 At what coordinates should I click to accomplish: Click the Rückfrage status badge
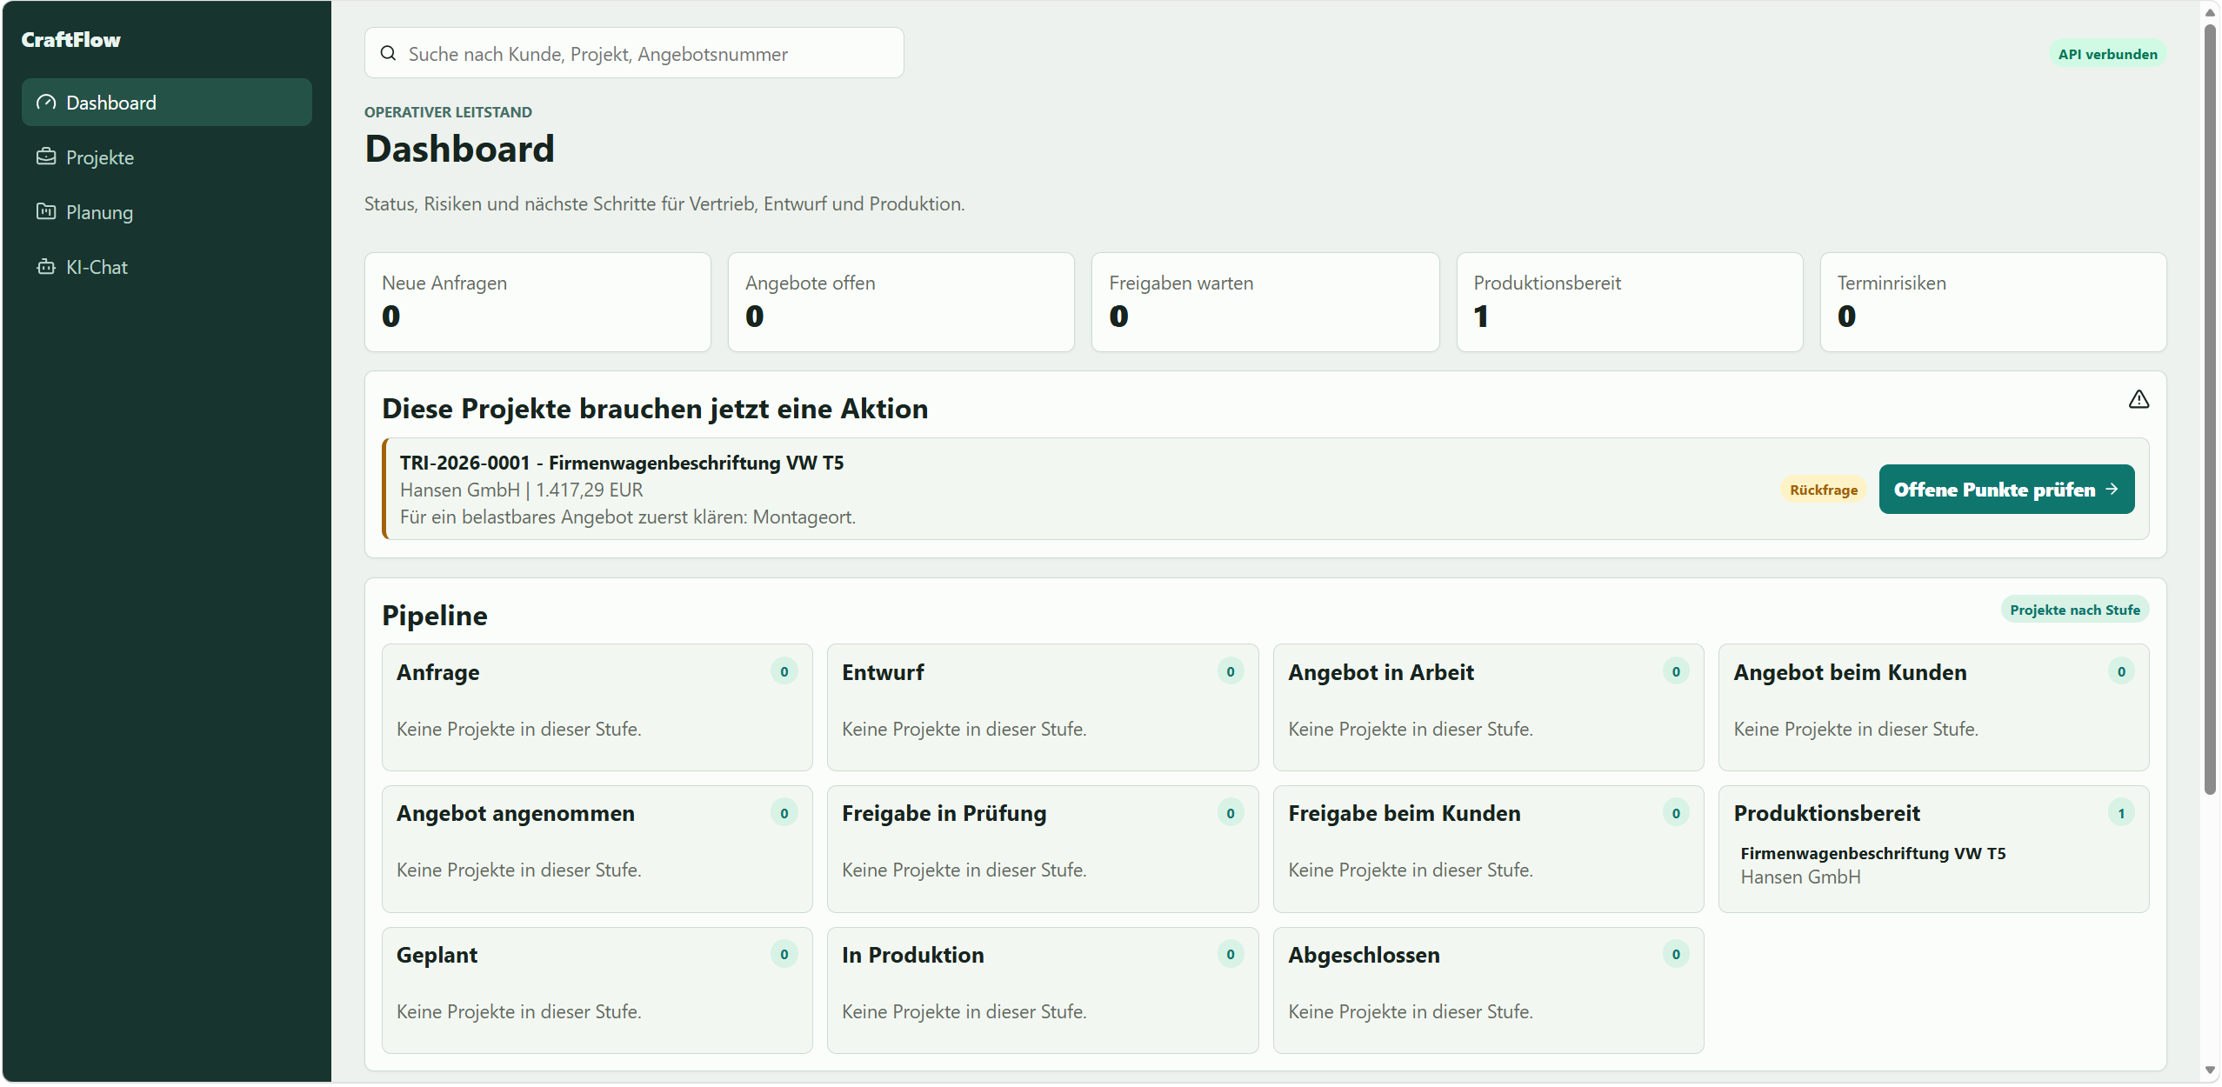(x=1824, y=490)
